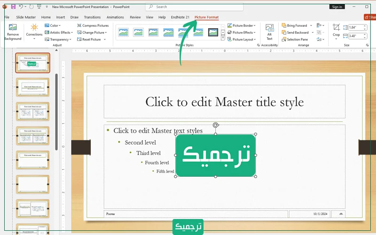Open the Color dropdown
Screen dimensions: 376x235
pyautogui.click(x=53, y=25)
